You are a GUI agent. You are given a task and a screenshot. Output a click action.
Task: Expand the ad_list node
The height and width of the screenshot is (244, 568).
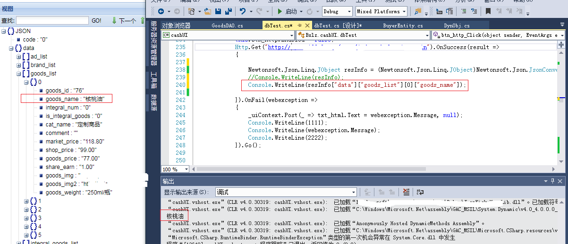pos(19,57)
